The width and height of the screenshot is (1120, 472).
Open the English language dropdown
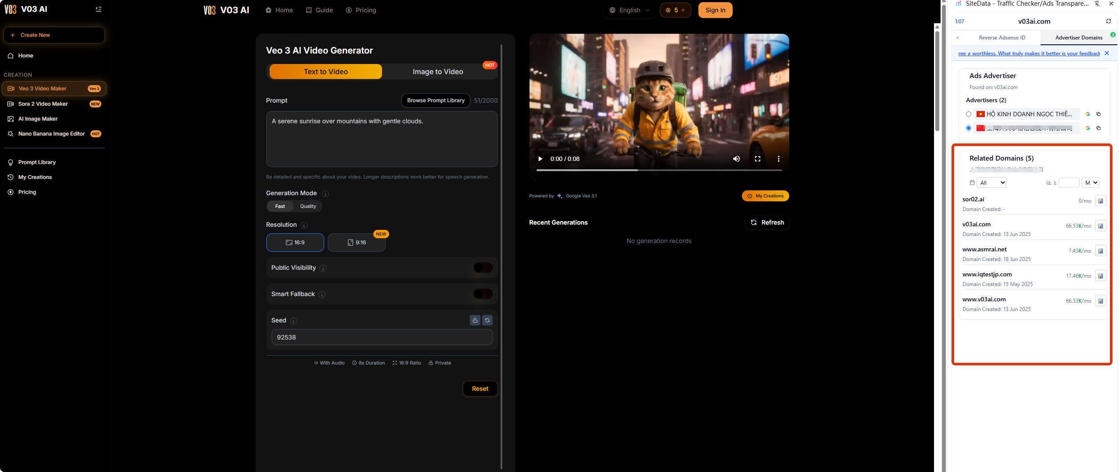click(x=630, y=10)
